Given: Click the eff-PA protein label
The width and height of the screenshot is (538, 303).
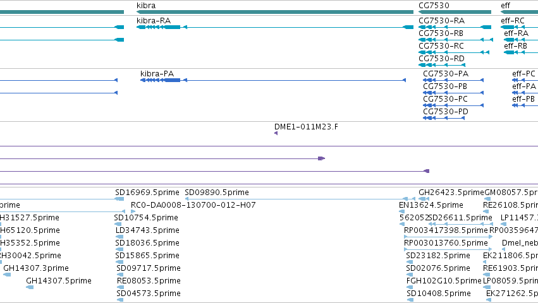Looking at the screenshot, I should coord(524,86).
